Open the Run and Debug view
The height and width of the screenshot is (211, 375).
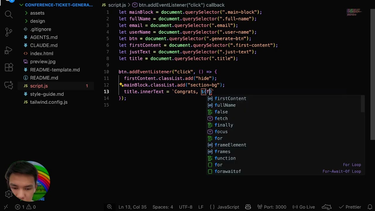(8, 50)
